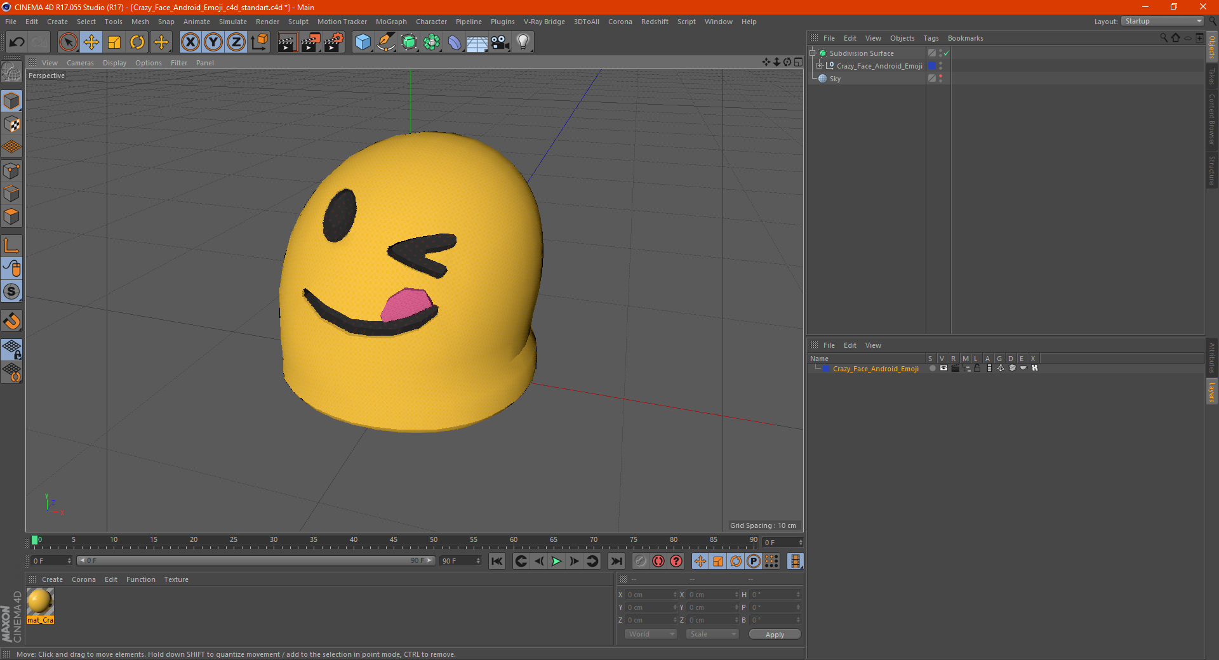
Task: Toggle Crazy_Face_Android_Emoji visibility dots
Action: pos(941,66)
